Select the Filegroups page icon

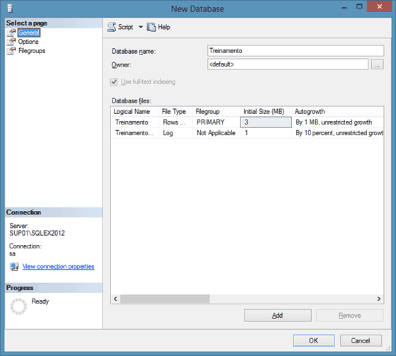tap(11, 51)
